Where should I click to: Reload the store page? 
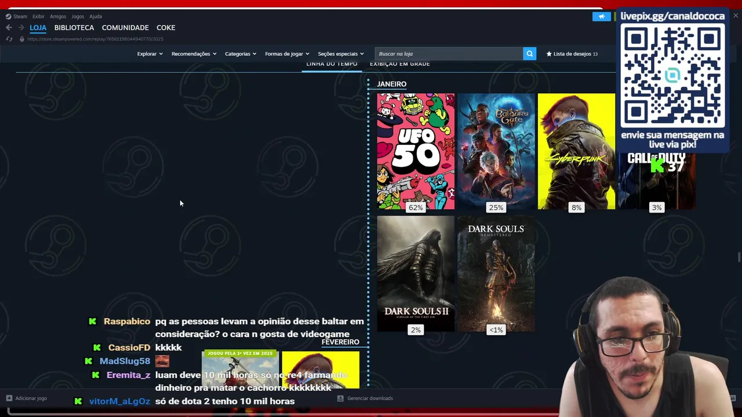9,39
